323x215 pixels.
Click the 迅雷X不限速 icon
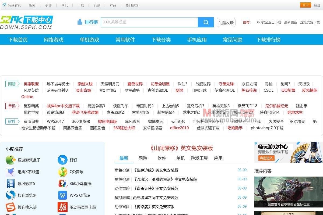pos(10,172)
